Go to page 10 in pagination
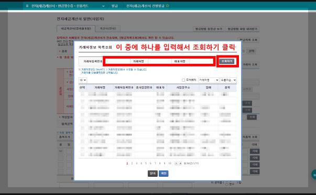Viewport: 316px width, 195px height. click(170, 164)
